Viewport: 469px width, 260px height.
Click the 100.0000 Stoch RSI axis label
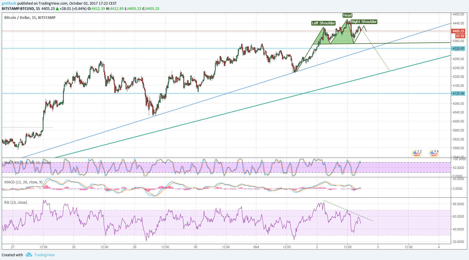point(459,159)
